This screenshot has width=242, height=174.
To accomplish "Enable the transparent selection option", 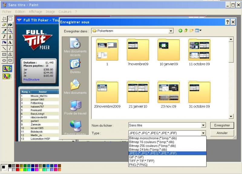I will pyautogui.click(x=7, y=76).
